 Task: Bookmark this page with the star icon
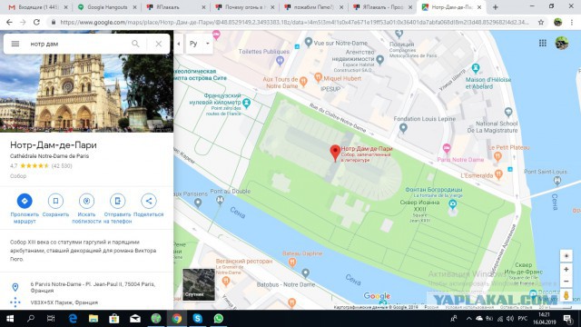(541, 22)
